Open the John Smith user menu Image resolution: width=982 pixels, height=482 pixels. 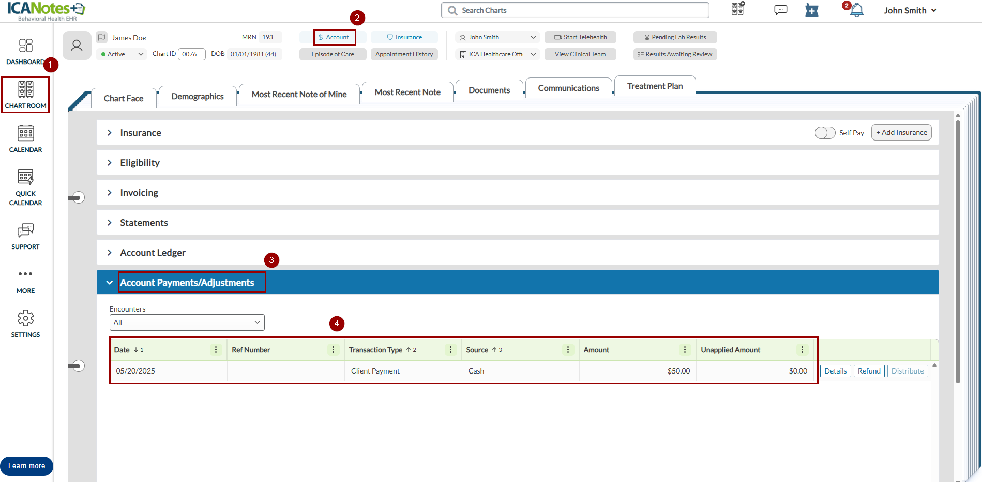(910, 10)
